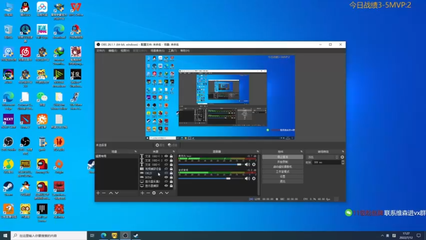Open the 编辑(E) menu
Image resolution: width=426 pixels, height=240 pixels.
tap(113, 51)
